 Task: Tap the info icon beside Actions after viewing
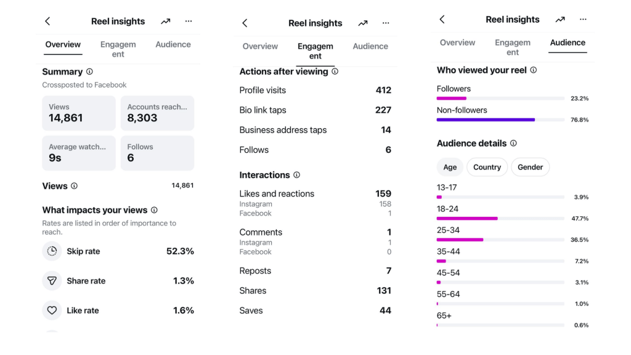point(335,71)
